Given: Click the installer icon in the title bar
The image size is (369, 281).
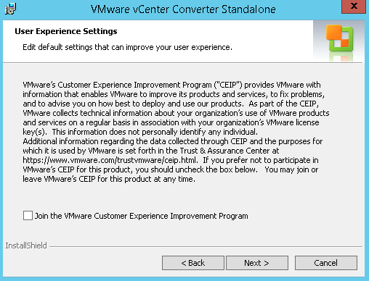Looking at the screenshot, I should tap(10, 9).
